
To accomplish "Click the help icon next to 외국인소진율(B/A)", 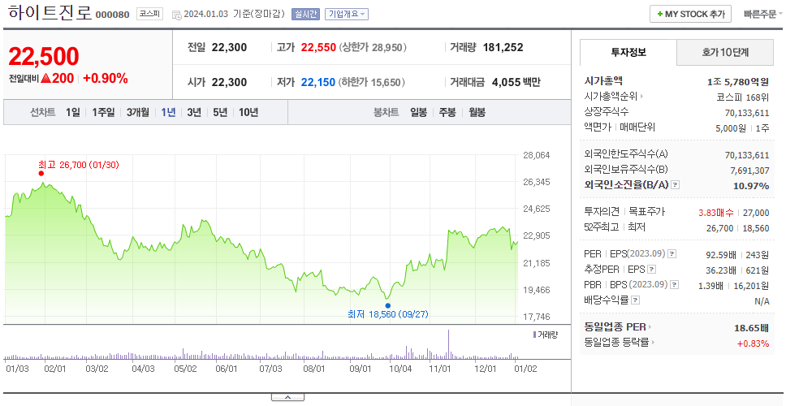I will point(676,185).
